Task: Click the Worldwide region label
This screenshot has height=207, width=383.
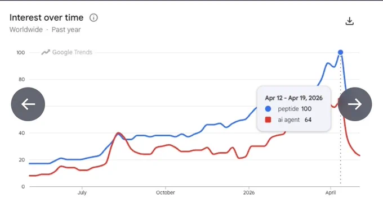Action: tap(26, 30)
